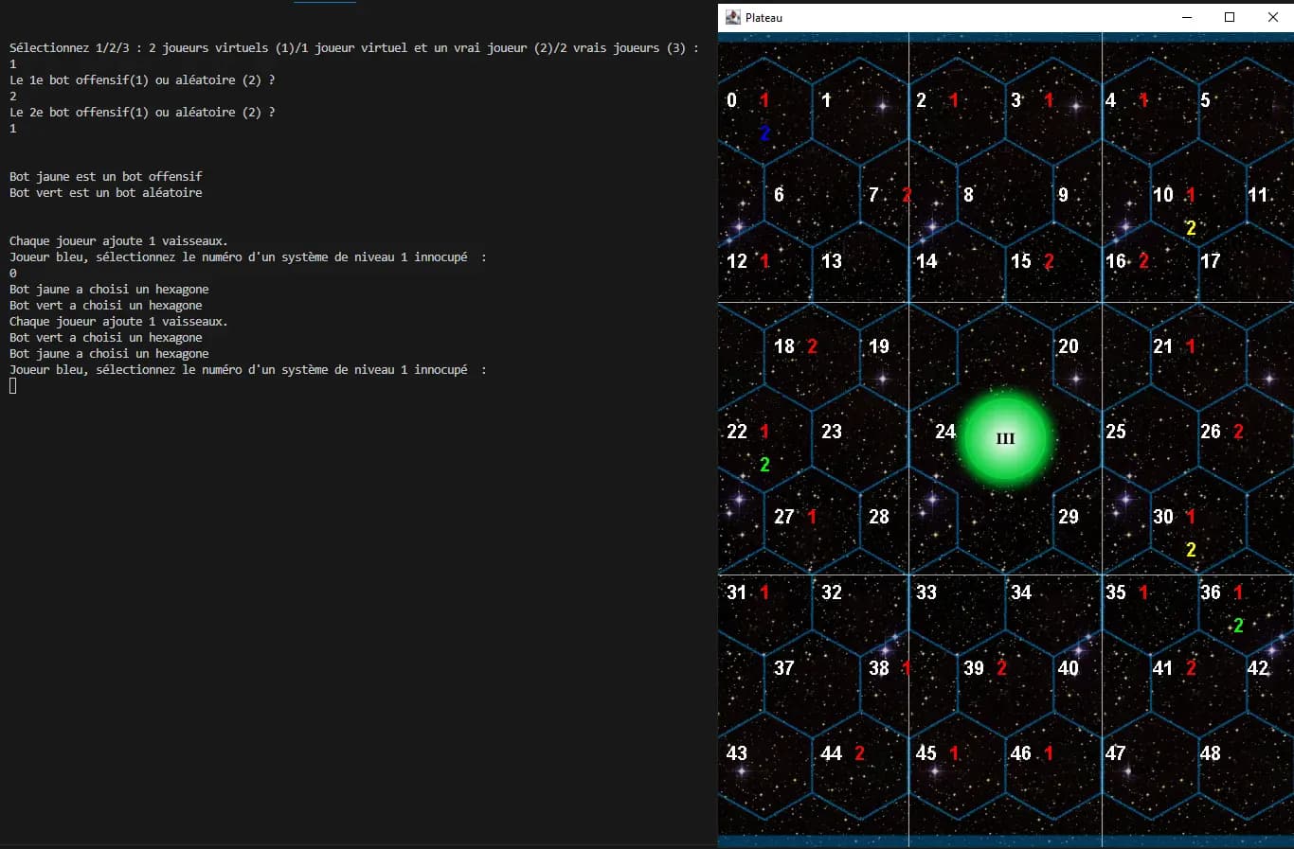
Task: Click hexagon labeled 20
Action: pos(1069,346)
